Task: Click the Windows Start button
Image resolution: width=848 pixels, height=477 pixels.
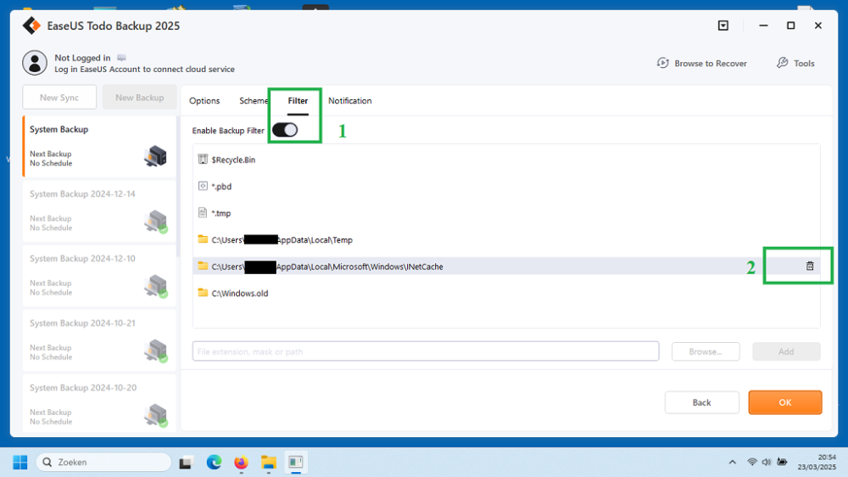Action: (x=20, y=463)
